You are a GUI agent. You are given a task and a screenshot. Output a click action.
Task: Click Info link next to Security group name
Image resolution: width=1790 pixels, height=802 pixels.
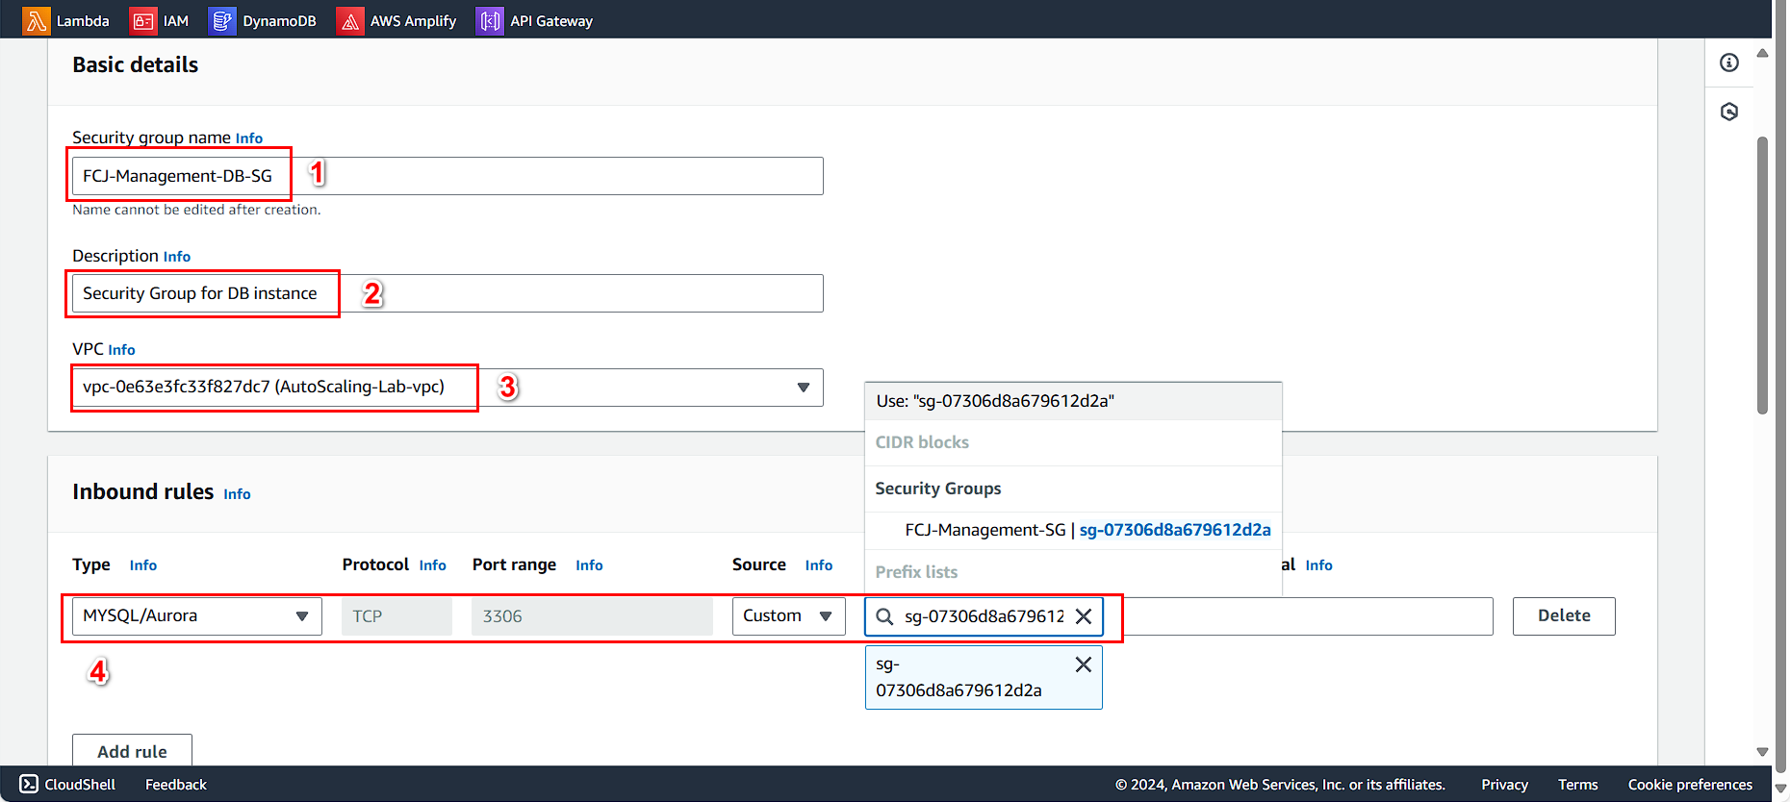tap(249, 138)
